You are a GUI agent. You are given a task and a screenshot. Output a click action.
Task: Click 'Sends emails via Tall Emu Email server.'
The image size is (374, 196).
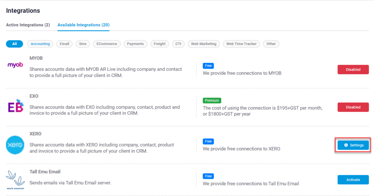[x=70, y=183]
